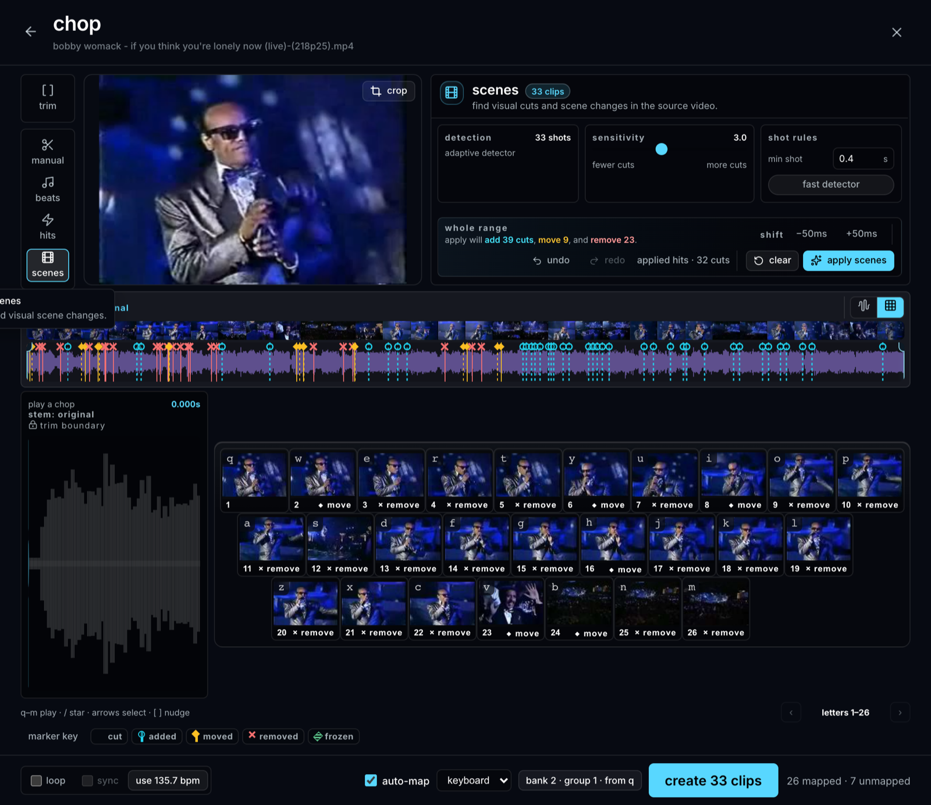Image resolution: width=931 pixels, height=805 pixels.
Task: Go to next letters page chevron
Action: [x=900, y=713]
